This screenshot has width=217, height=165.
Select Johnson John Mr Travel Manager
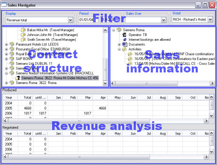(x=53, y=35)
